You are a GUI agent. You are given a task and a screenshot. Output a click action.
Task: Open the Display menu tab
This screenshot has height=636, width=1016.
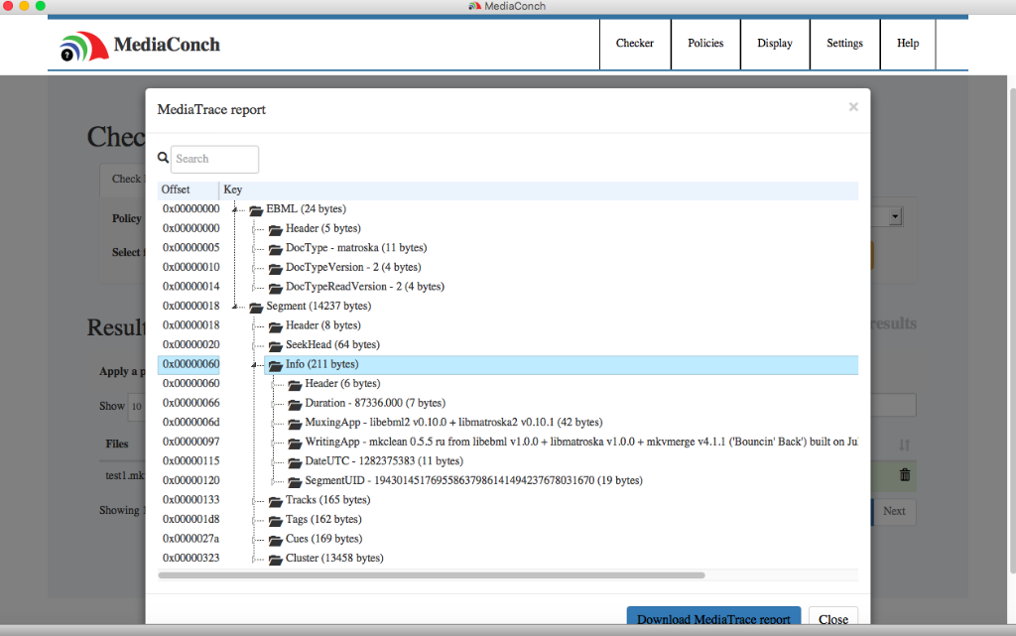pos(775,44)
